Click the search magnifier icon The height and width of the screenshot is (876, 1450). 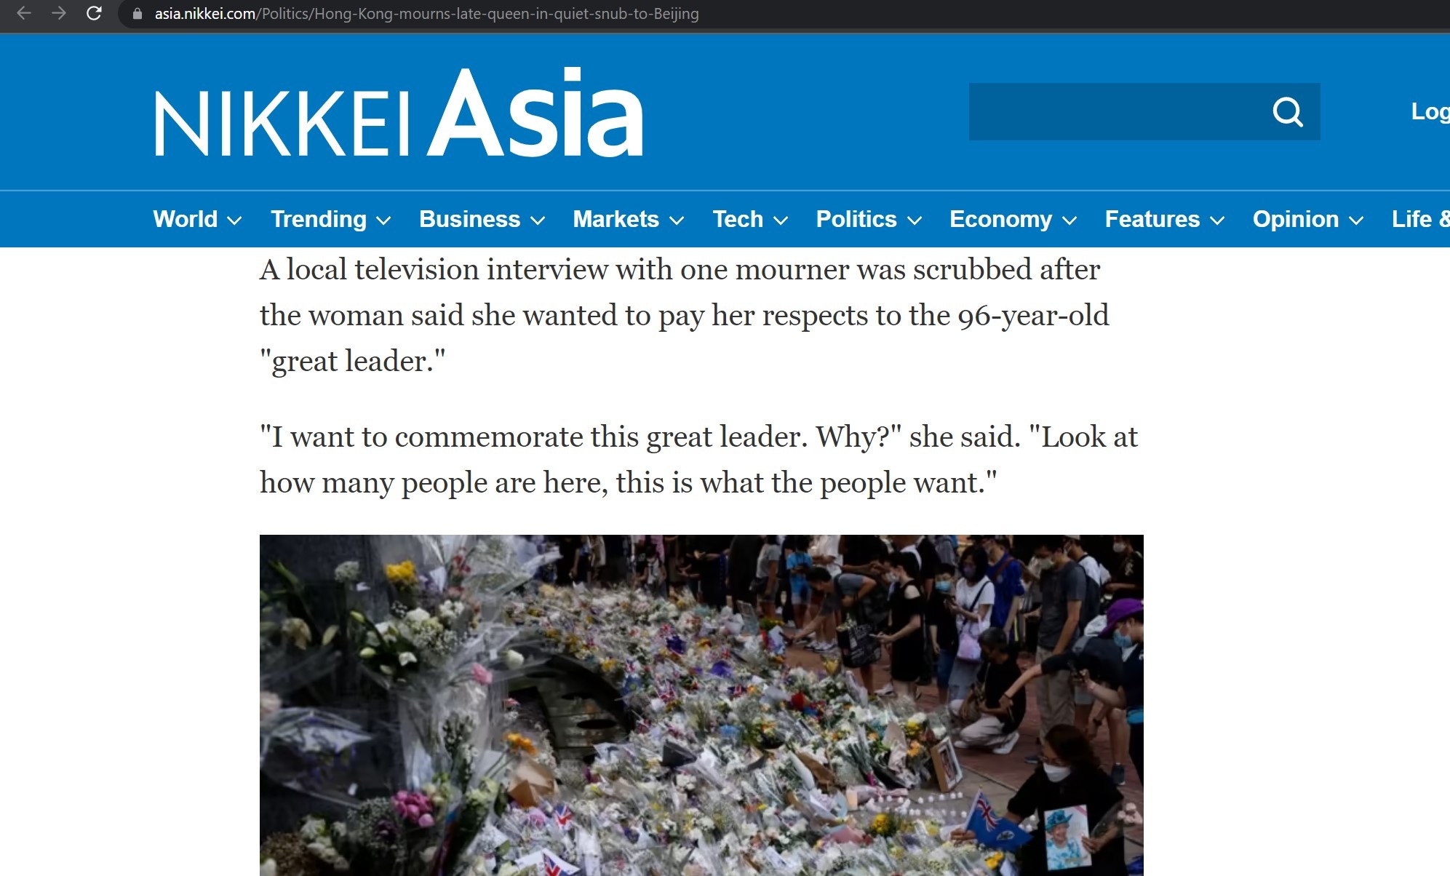pyautogui.click(x=1287, y=112)
